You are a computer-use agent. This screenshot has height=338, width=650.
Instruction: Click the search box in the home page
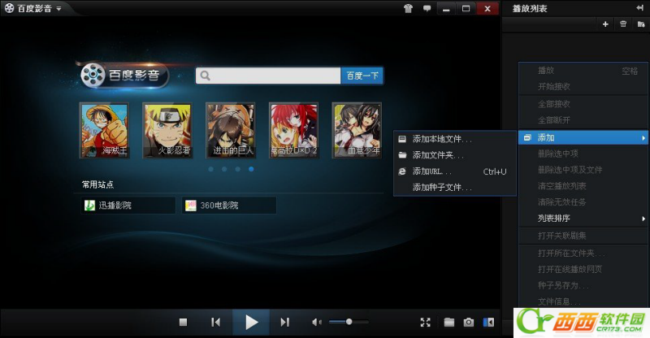pos(268,76)
